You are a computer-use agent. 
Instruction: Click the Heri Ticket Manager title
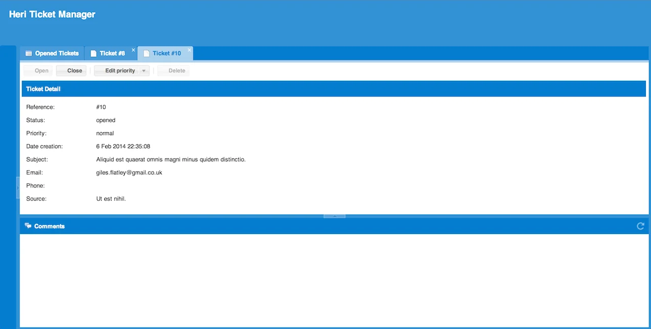coord(52,14)
